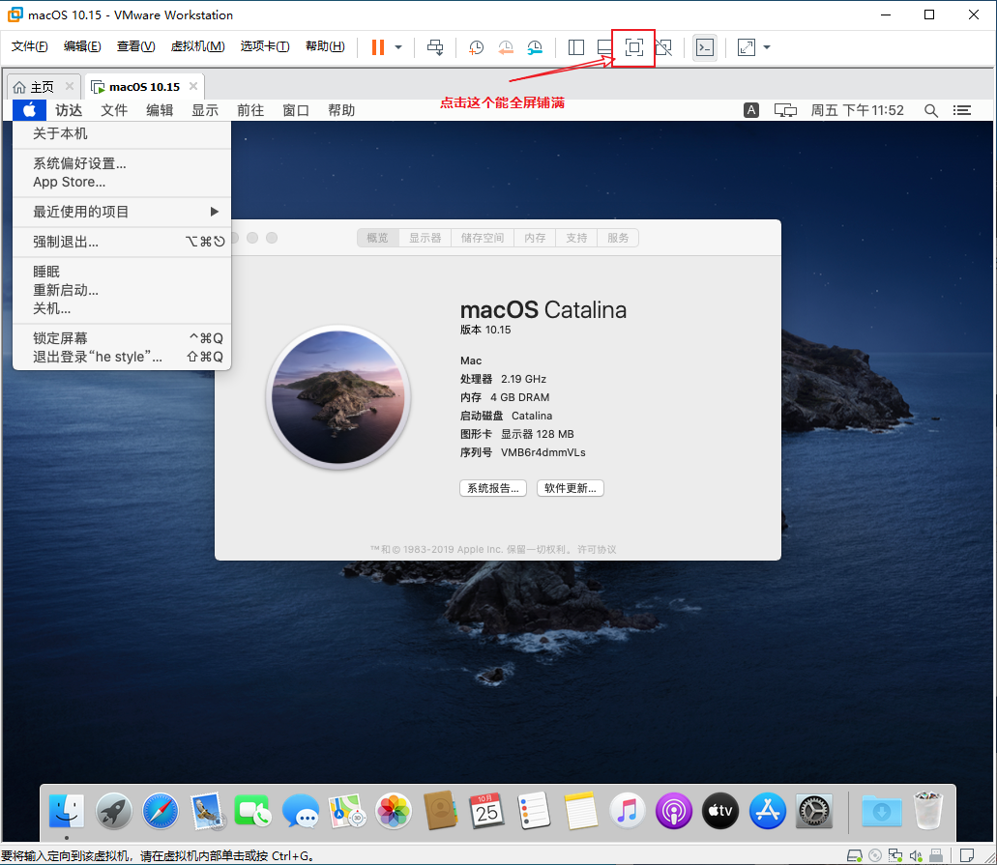Choose 锁定屏幕 menu entry
Viewport: 997px width, 865px height.
pos(122,338)
